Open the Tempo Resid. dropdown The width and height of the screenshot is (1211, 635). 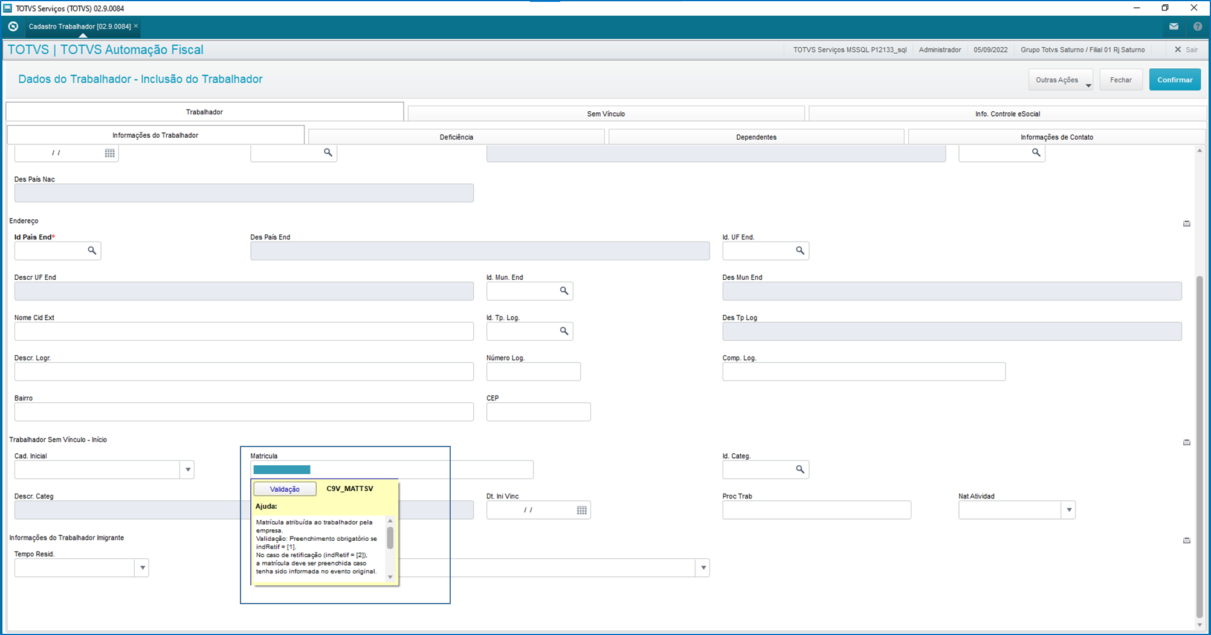pyautogui.click(x=142, y=567)
